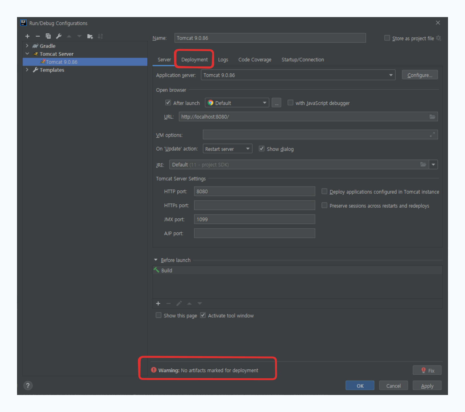Switch to the Logs tab
Viewport: 465px width, 412px height.
[223, 60]
